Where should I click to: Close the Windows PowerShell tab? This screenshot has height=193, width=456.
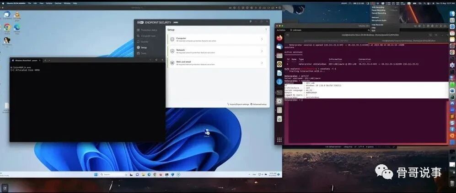pos(39,61)
